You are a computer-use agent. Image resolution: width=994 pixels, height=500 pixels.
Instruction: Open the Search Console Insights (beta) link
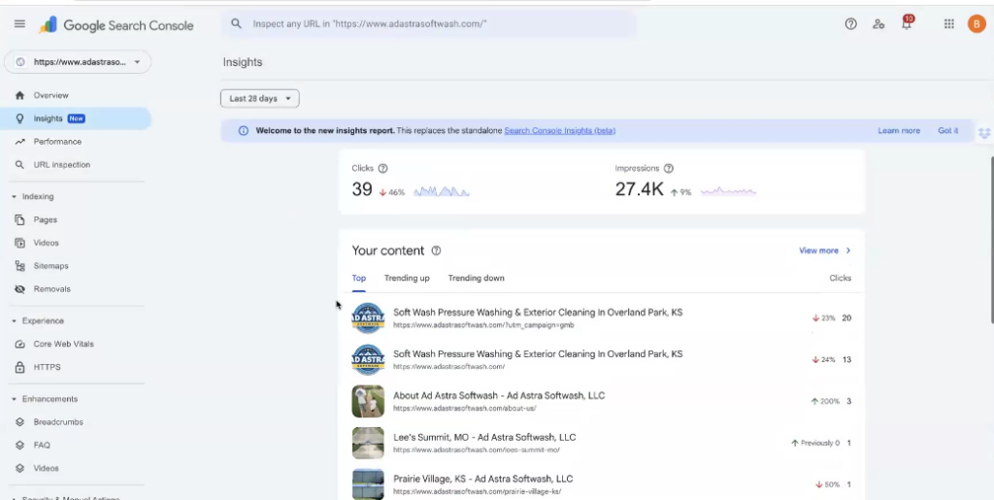click(x=560, y=131)
